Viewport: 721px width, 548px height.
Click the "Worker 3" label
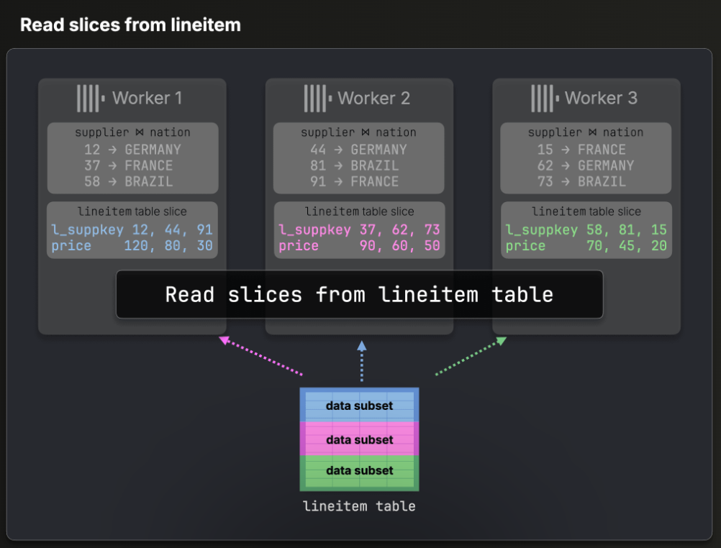click(x=601, y=98)
